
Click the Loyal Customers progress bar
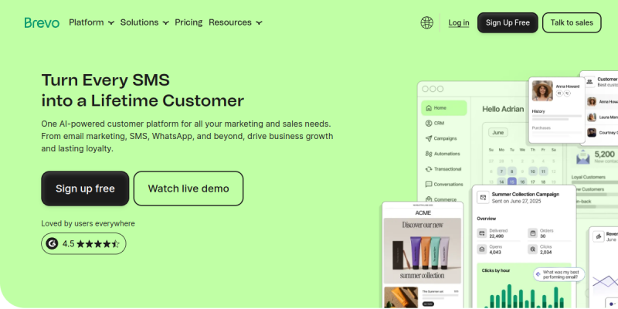(595, 182)
